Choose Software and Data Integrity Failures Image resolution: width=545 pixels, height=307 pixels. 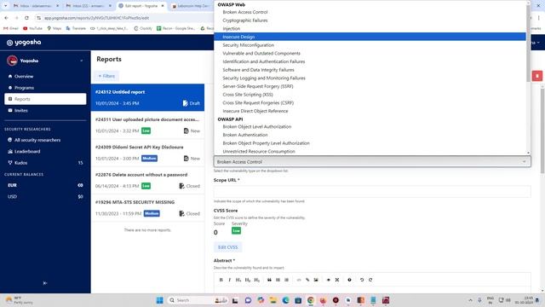[x=370, y=70]
